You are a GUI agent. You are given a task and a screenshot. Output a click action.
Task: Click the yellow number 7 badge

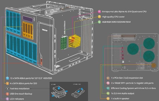coord(99,17)
